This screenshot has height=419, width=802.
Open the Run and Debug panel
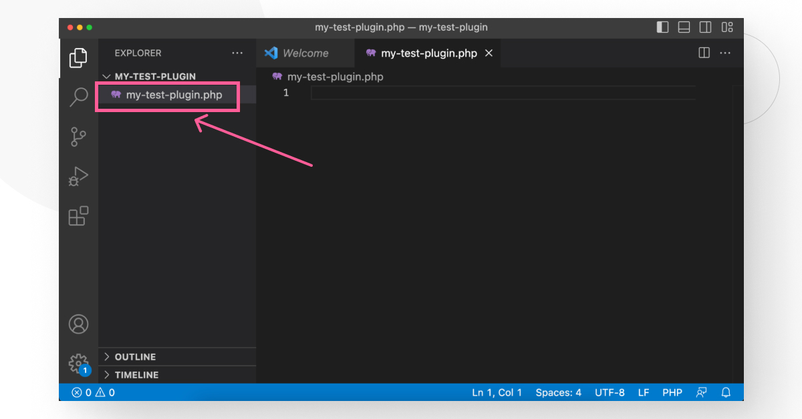coord(78,176)
